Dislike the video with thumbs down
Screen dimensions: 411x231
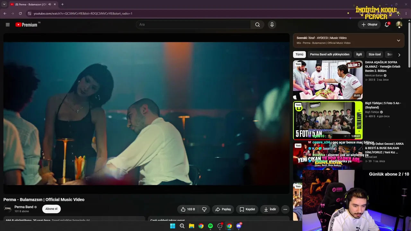click(x=204, y=209)
